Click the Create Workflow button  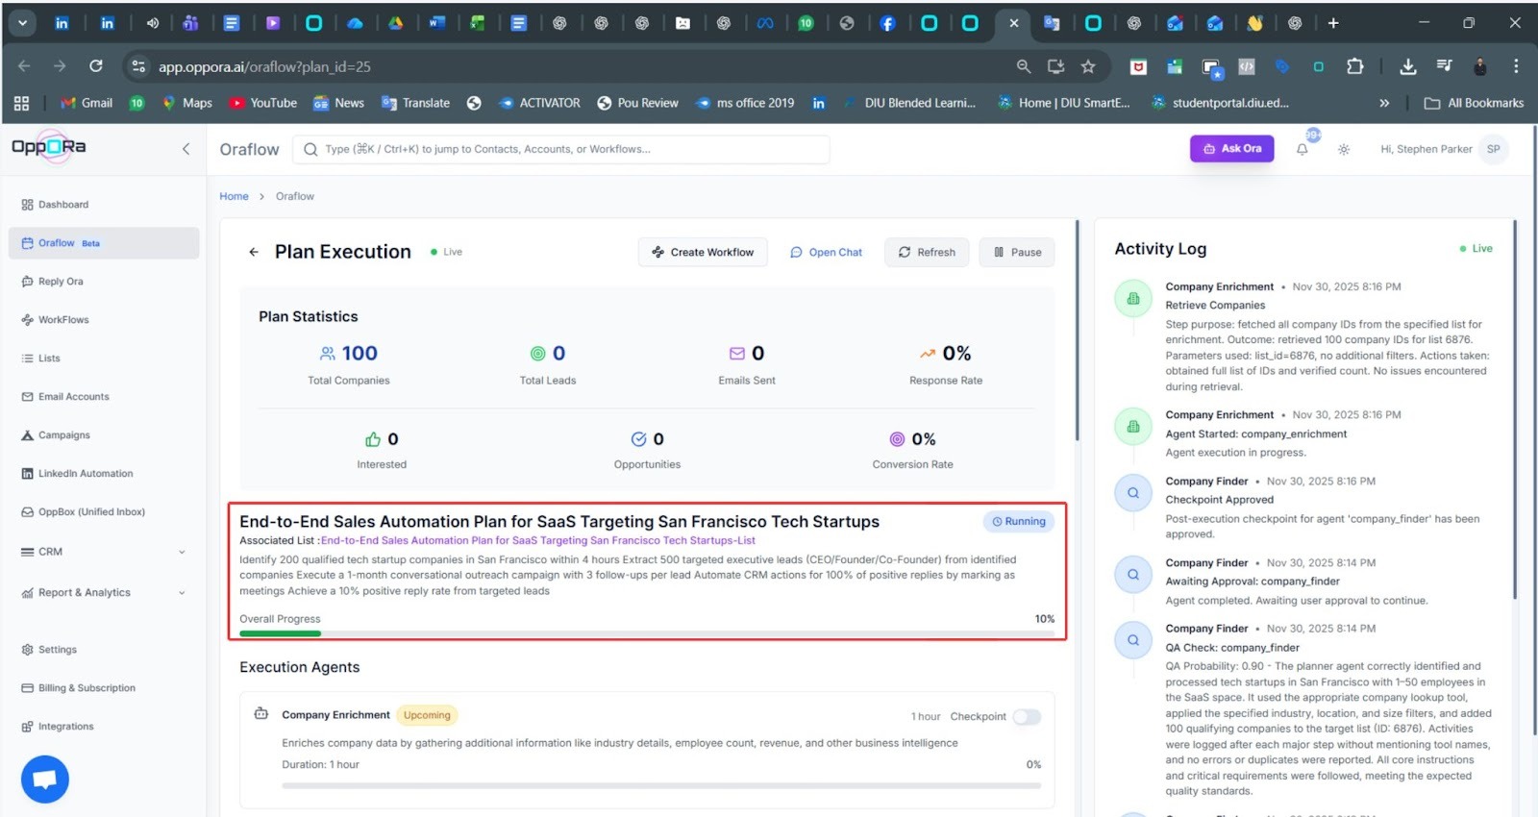[703, 252]
